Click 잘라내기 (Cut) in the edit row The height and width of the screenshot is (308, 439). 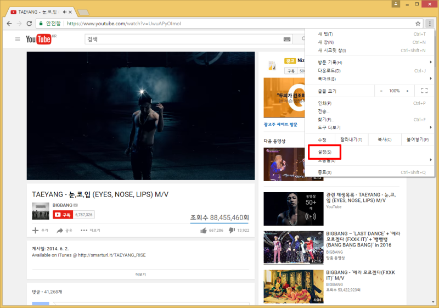[351, 139]
